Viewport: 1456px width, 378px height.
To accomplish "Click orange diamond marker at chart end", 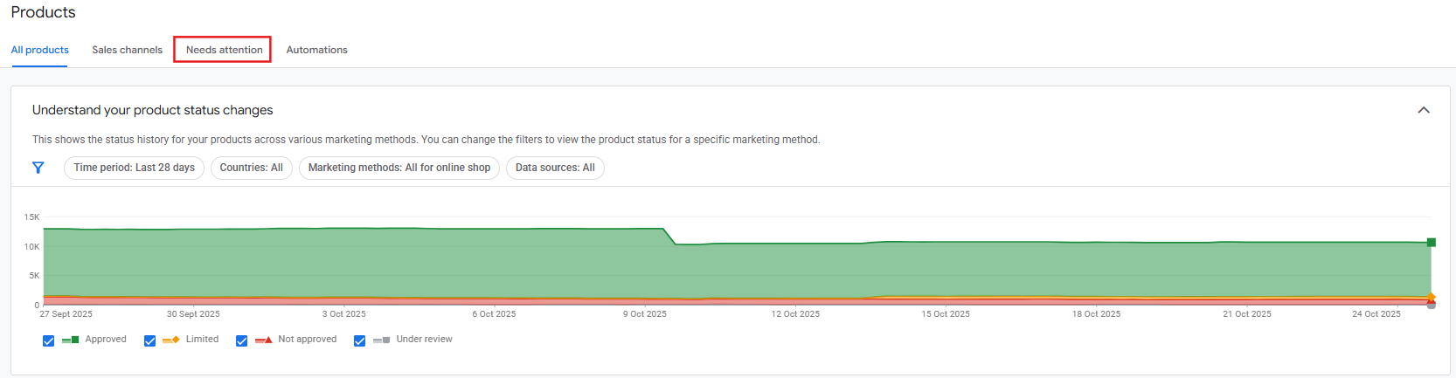I will 1431,298.
